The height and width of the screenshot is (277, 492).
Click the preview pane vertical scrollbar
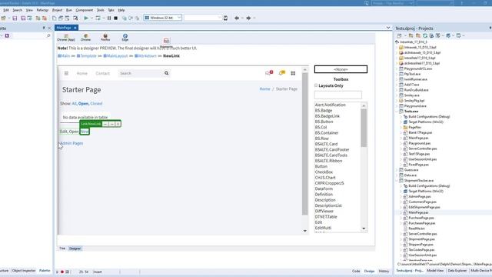(x=304, y=144)
